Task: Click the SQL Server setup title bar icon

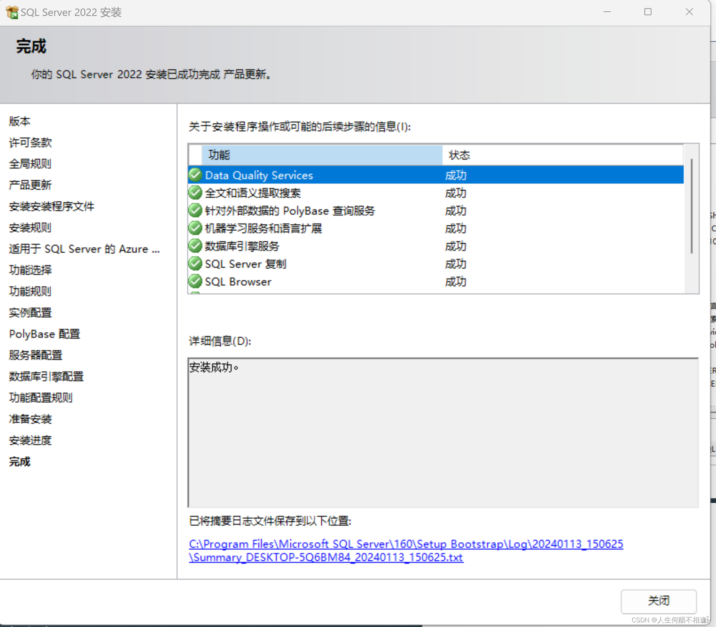Action: [x=12, y=12]
